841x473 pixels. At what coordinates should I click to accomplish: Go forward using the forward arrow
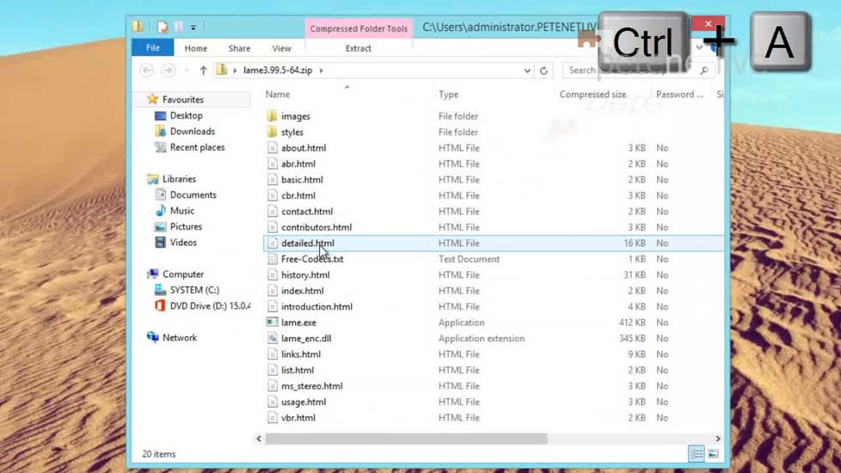tap(168, 71)
